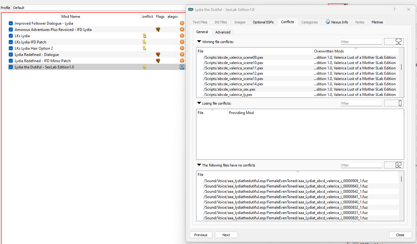Uncheck Amorous Adventures Plus Revoiced - IFD Lydia
This screenshot has width=417, height=244.
(x=11, y=30)
